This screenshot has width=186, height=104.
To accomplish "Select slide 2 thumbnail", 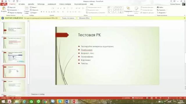I will point(14,42).
